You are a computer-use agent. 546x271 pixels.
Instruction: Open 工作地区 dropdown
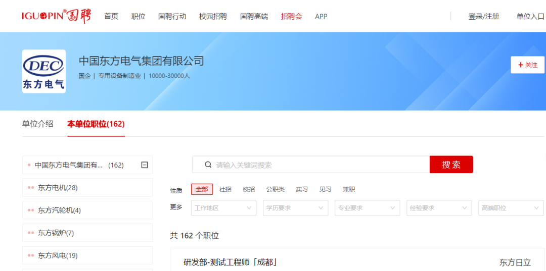click(x=223, y=208)
